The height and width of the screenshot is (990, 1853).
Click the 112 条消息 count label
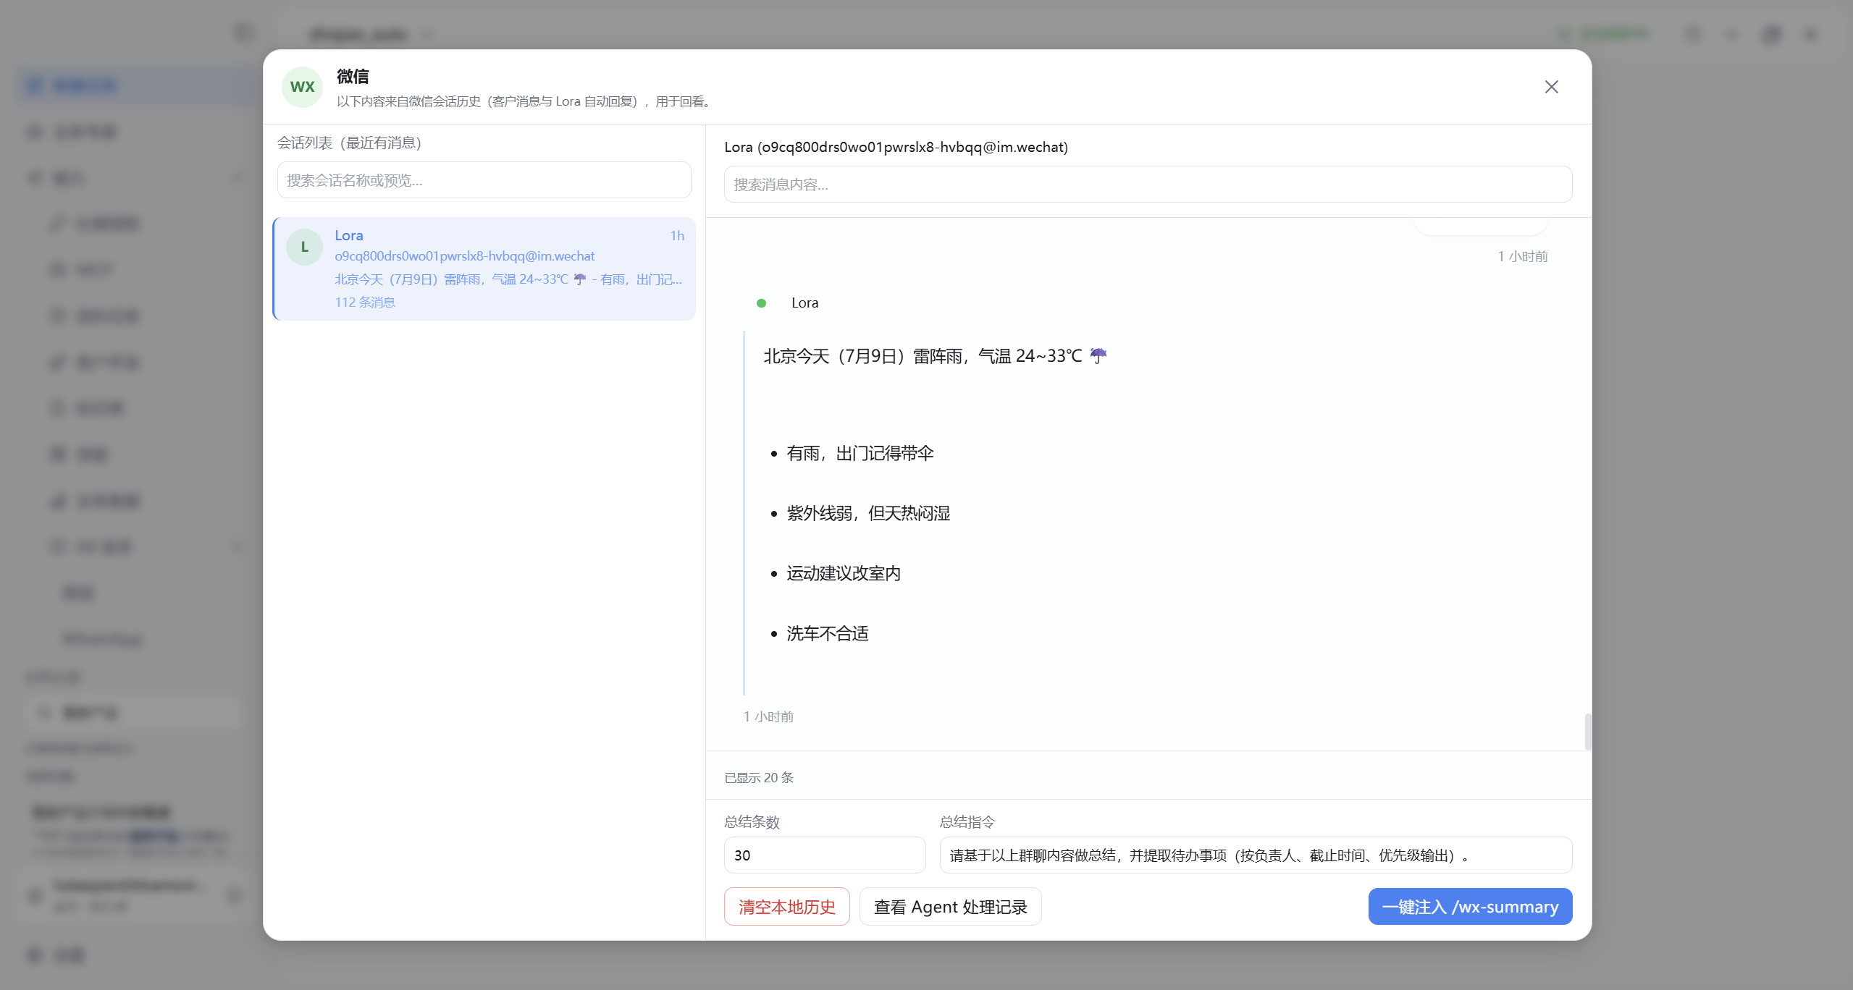(x=365, y=302)
